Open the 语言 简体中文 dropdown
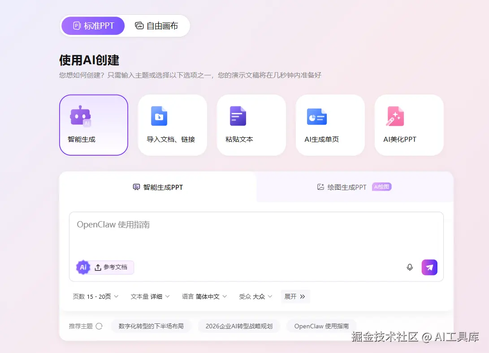This screenshot has height=353, width=489. point(204,296)
